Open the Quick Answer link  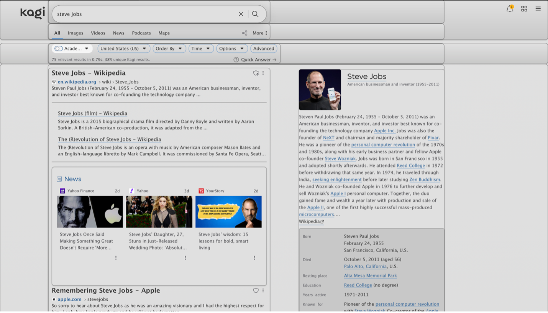pyautogui.click(x=255, y=60)
